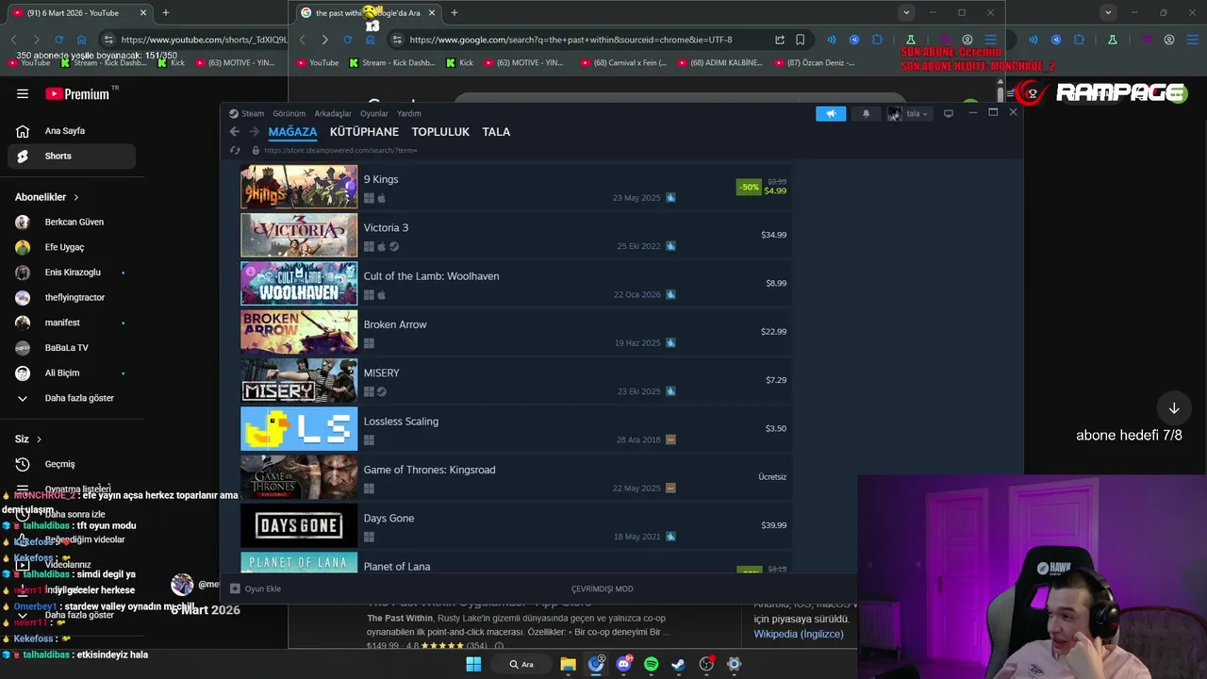Expand the Abonelikler section chevron
The image size is (1207, 679).
click(x=75, y=197)
